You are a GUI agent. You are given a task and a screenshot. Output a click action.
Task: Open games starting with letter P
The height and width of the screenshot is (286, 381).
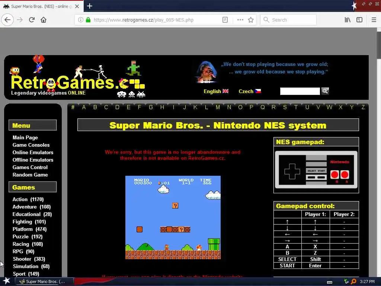coord(251,107)
